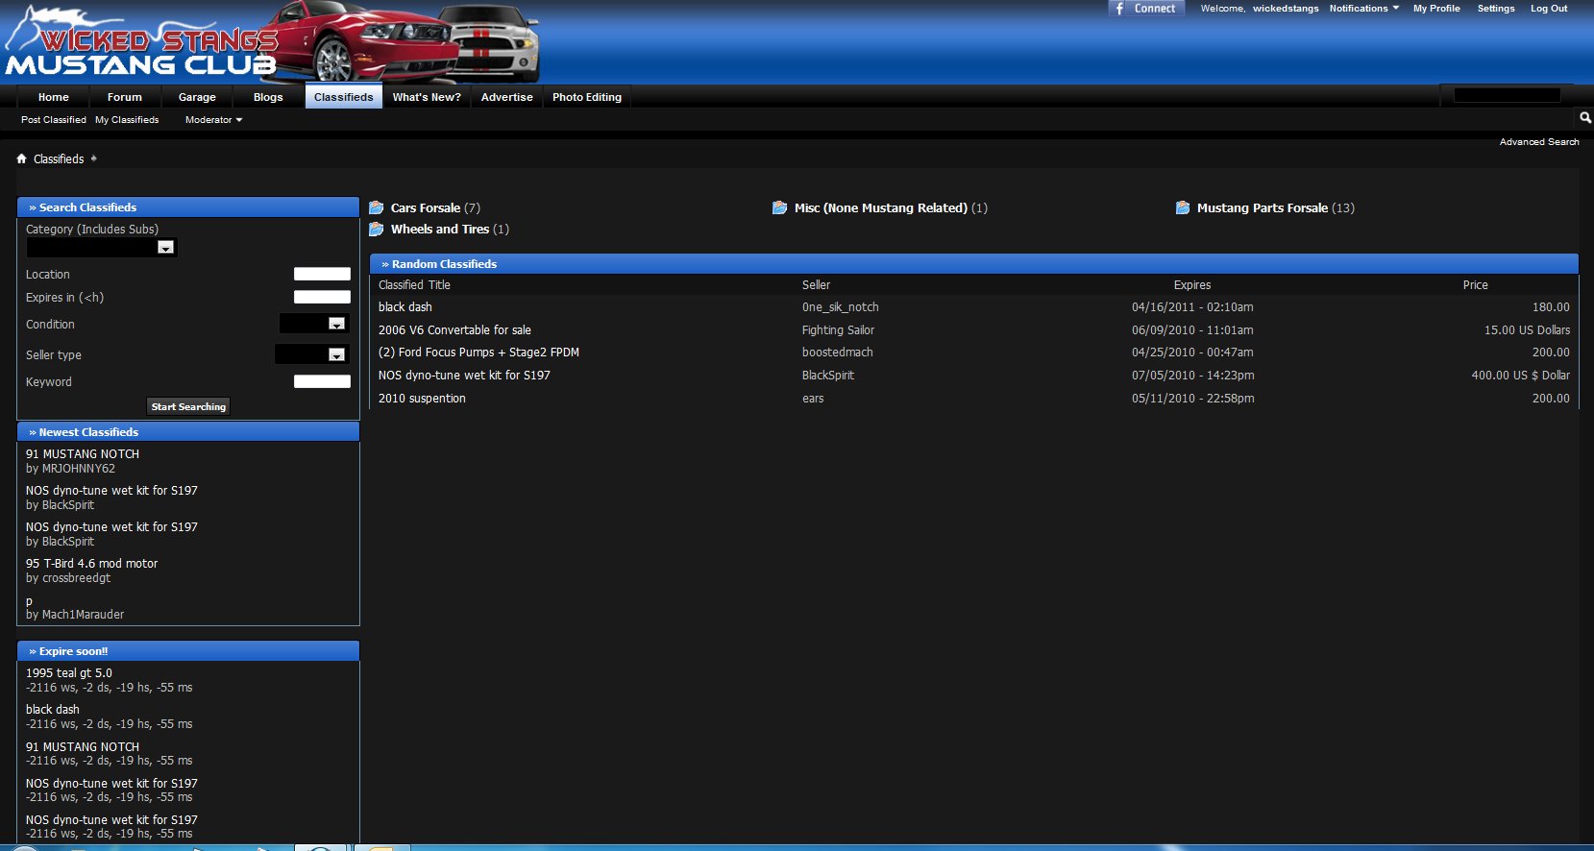The image size is (1594, 851).
Task: Open '91 MUSTANG NOTCH' in Newest Classifieds
Action: [83, 454]
